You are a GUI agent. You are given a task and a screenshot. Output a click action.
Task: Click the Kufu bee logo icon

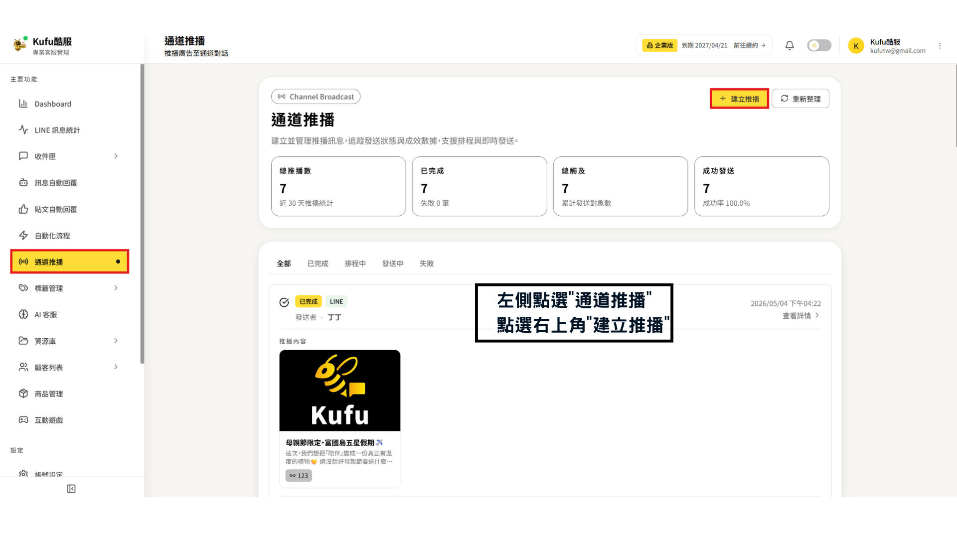[20, 44]
